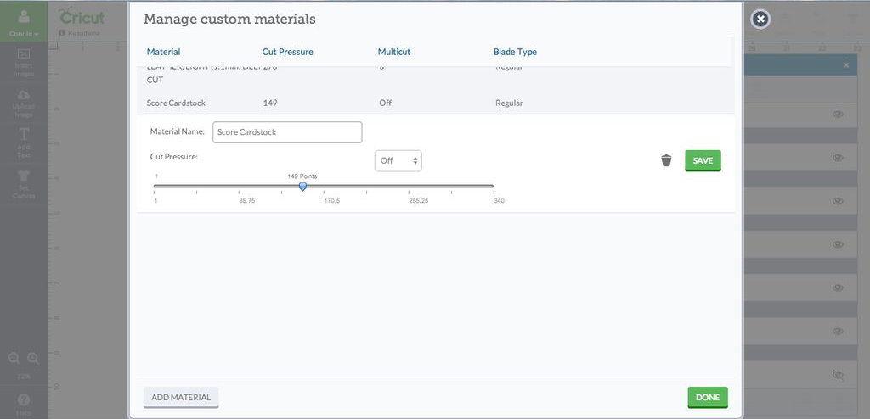Select the Score Cardstock row in the list
Image resolution: width=870 pixels, height=419 pixels.
point(435,103)
